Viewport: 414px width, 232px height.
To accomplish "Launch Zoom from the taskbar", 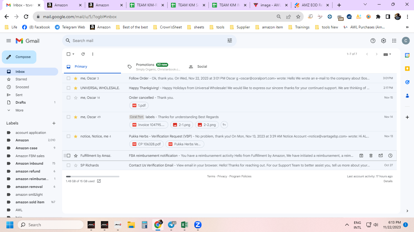I will pos(198,225).
